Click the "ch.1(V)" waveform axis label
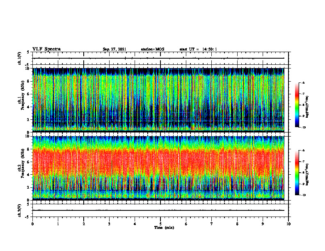325x251 pixels. tap(20, 58)
